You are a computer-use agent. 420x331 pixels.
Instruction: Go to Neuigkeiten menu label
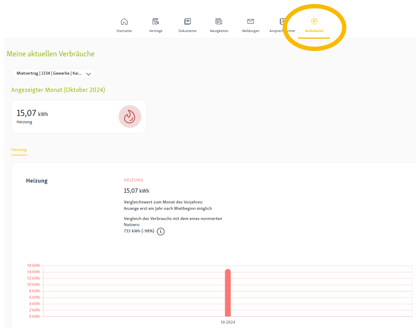pos(219,31)
